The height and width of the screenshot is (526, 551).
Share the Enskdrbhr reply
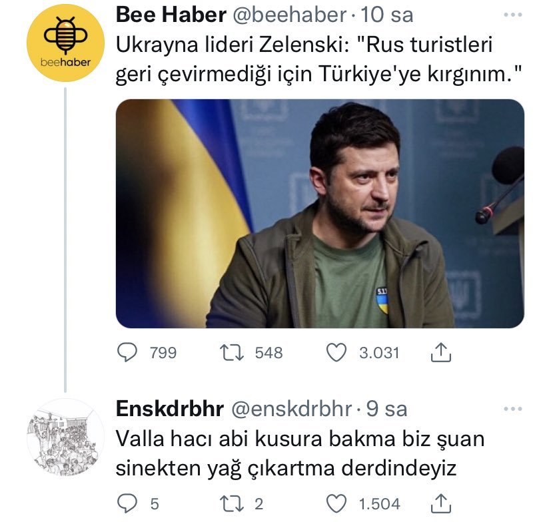[441, 504]
